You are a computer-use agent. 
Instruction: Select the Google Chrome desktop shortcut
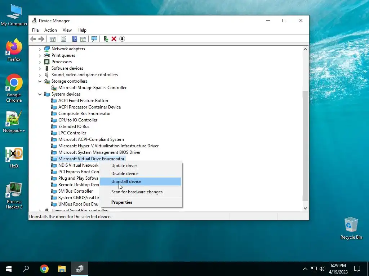point(14,88)
